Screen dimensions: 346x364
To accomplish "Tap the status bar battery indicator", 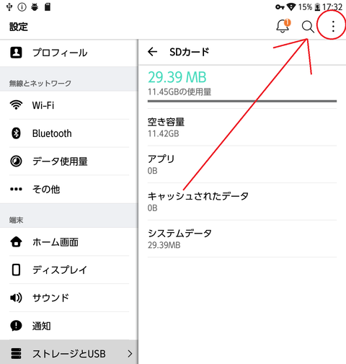I will click(317, 7).
